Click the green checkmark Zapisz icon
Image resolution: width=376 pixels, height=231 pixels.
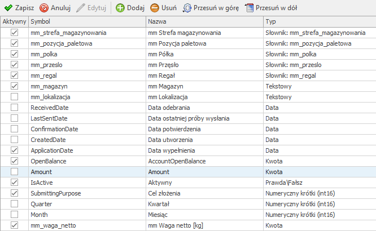[8, 8]
